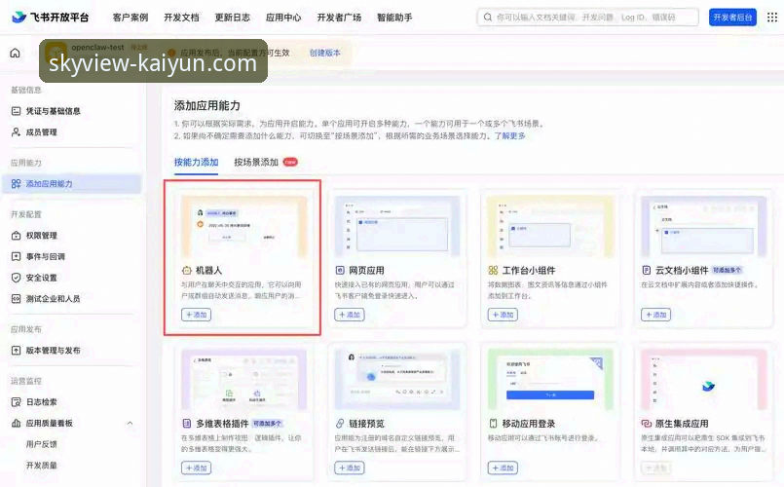Viewport: 784px width, 487px height.
Task: Click the 可添加多个 badge on 云文档小组件
Action: pyautogui.click(x=727, y=270)
